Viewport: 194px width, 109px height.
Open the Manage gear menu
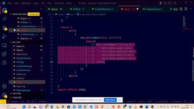point(4,95)
